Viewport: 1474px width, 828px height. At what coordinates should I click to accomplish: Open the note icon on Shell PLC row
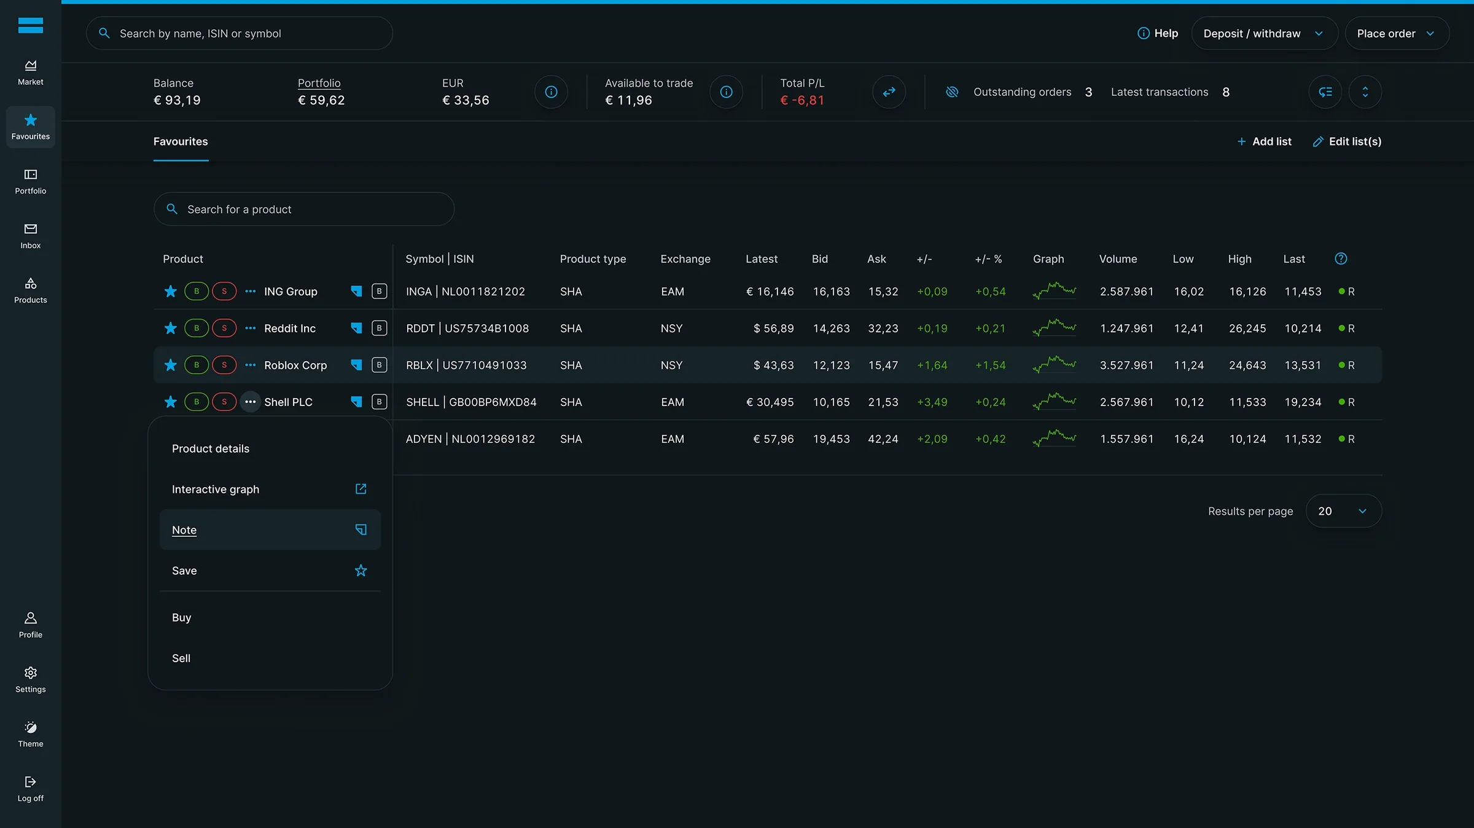(x=356, y=402)
